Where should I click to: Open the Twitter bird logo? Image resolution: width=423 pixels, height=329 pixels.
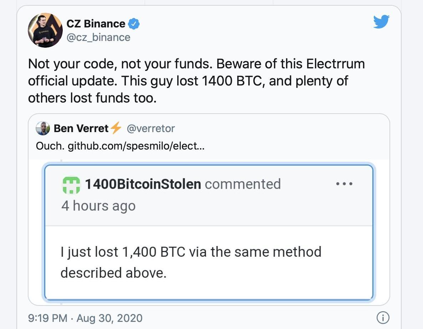pyautogui.click(x=381, y=22)
